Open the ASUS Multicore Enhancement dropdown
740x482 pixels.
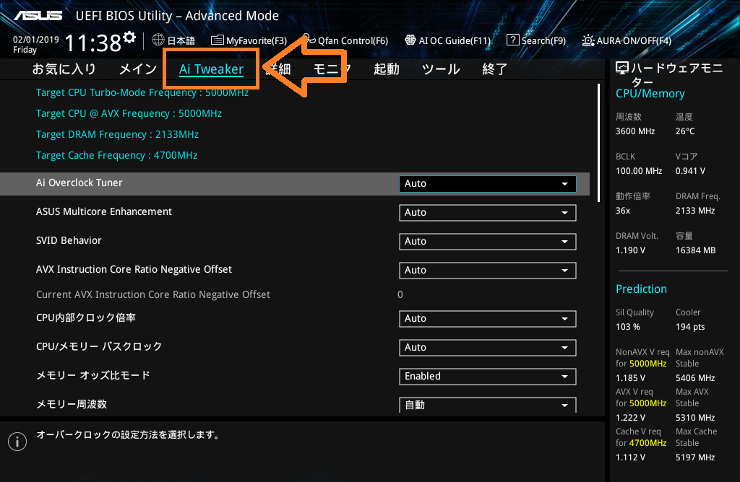point(488,212)
